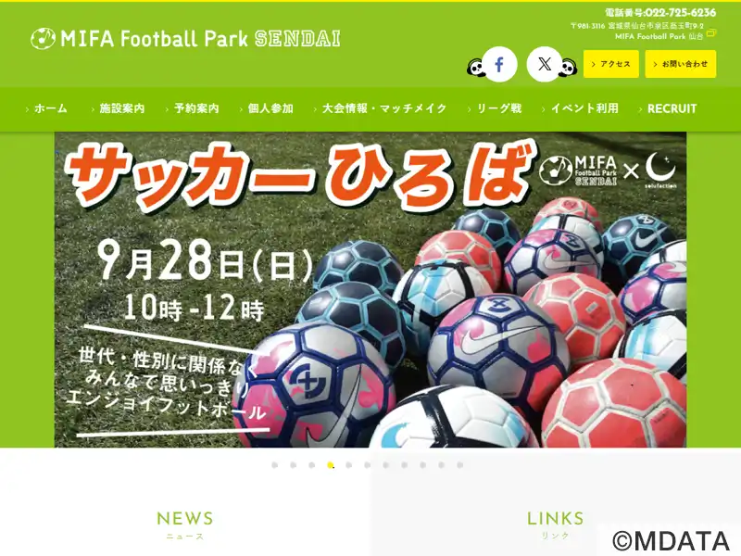Click the MIFA Football Park SENDAI logo text
The height and width of the screenshot is (556, 741).
200,39
